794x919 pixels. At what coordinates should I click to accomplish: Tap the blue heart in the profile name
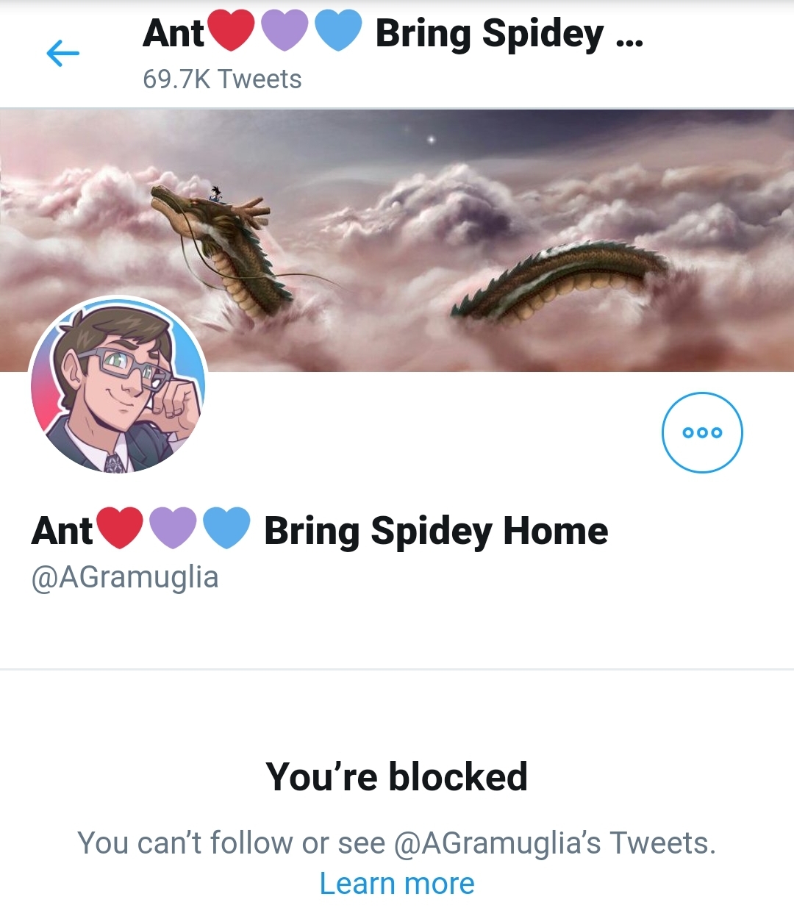click(226, 528)
